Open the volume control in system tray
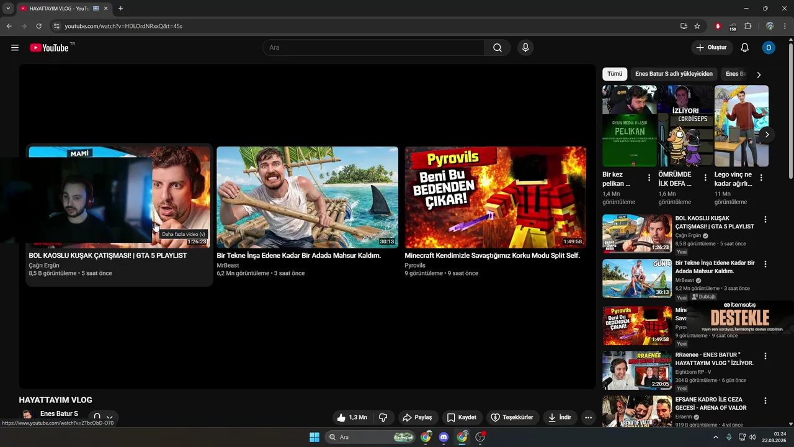794x447 pixels. [752, 437]
